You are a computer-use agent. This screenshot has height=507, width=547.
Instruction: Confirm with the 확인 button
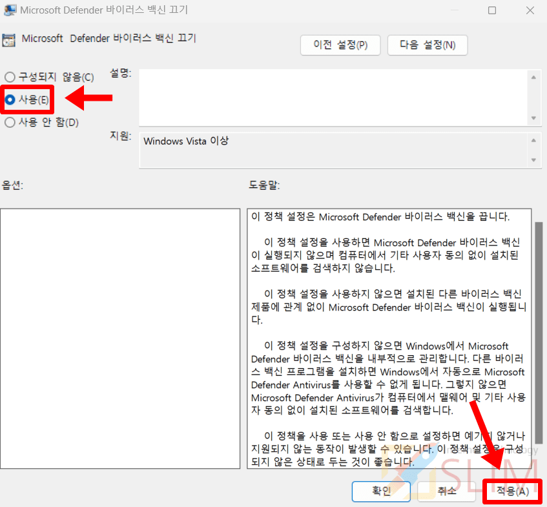381,491
